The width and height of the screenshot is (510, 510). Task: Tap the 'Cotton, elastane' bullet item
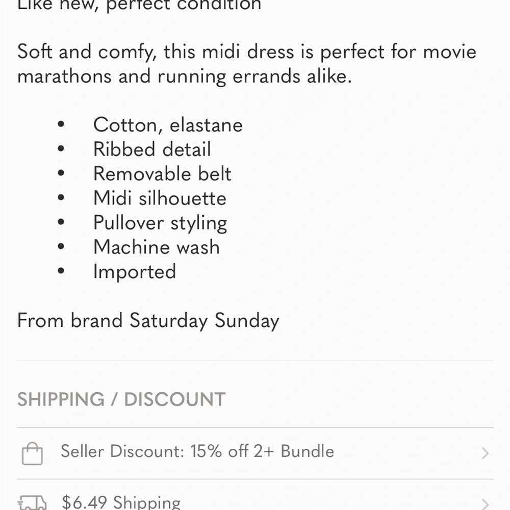click(x=168, y=125)
